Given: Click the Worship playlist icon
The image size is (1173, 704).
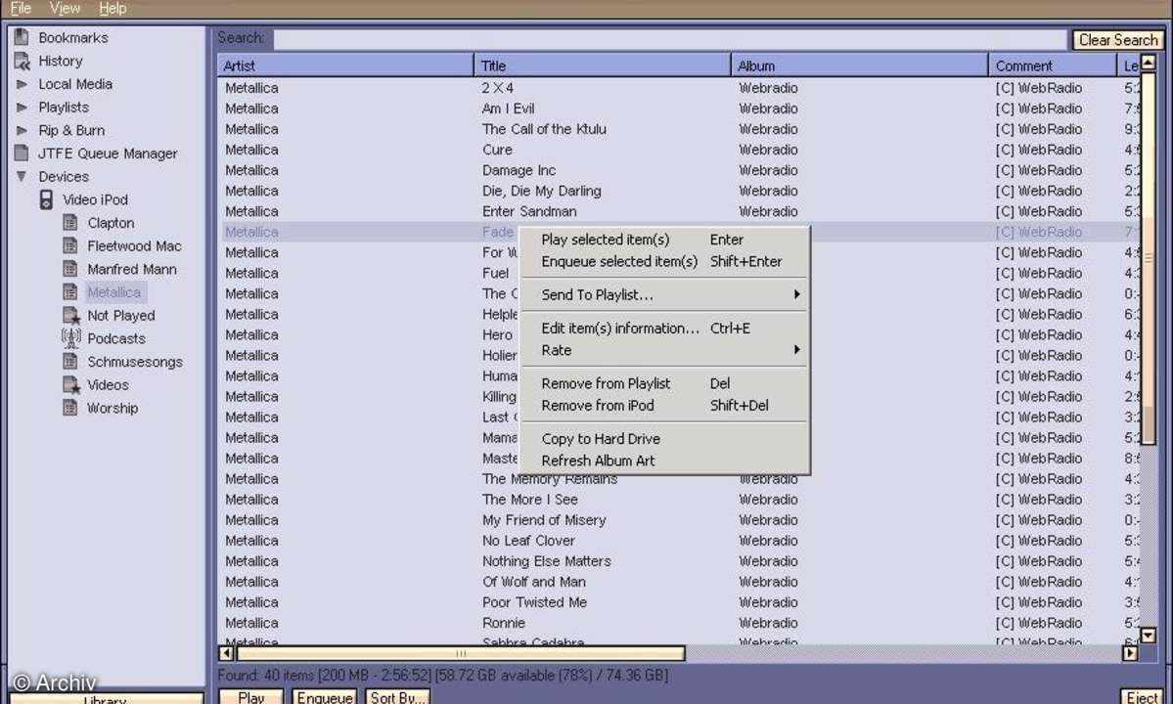Looking at the screenshot, I should coord(69,408).
